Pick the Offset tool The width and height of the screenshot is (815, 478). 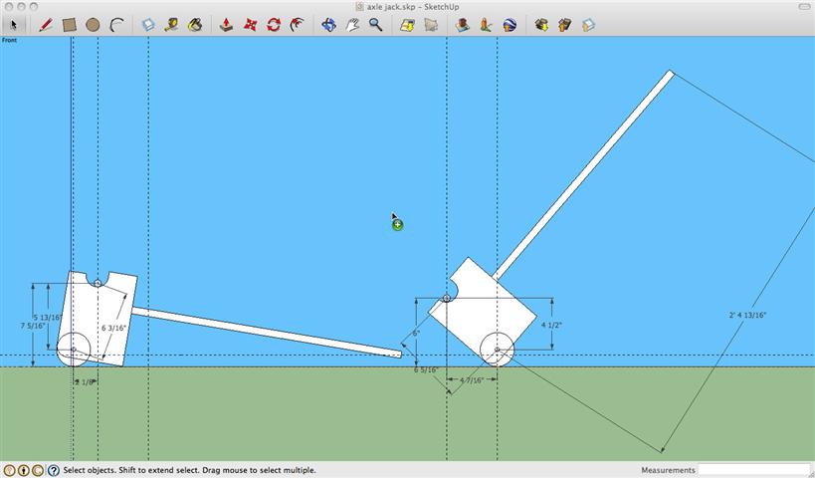coord(297,25)
